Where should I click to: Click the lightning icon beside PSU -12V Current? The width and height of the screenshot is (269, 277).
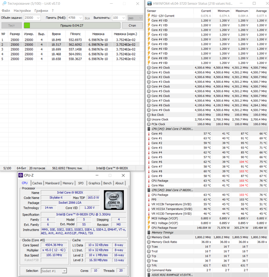[148, 16]
